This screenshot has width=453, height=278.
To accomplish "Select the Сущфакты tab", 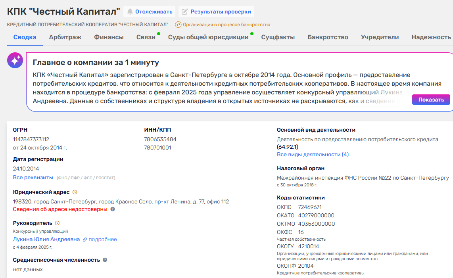I will pos(278,37).
